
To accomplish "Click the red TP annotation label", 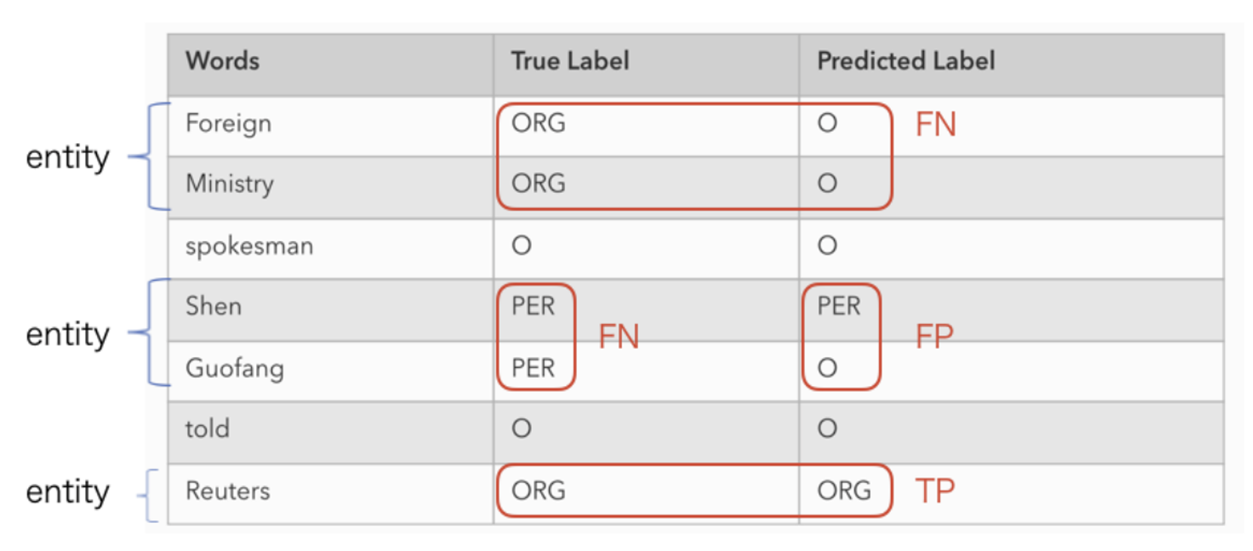I will point(934,491).
